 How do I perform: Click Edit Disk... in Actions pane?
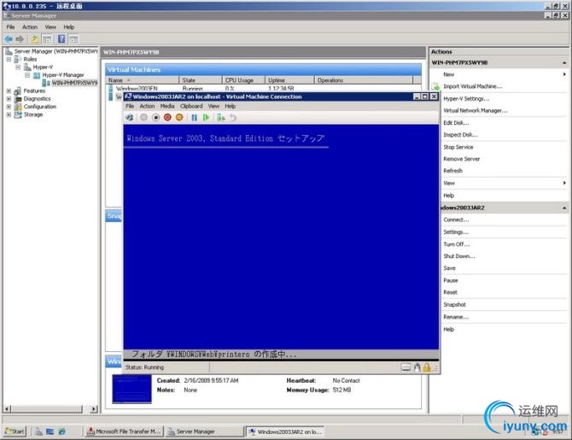[456, 123]
